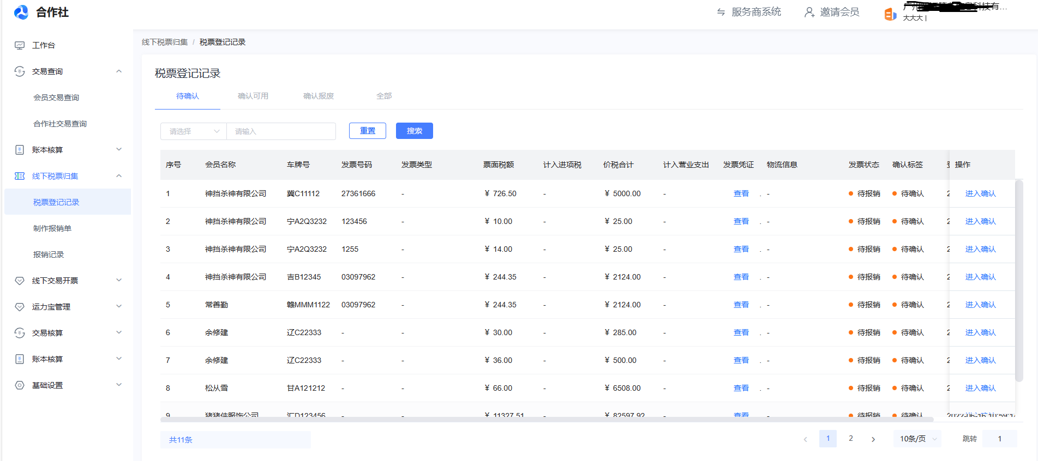Click 神挡杀神有限公司 in row 1
Screen dimensions: 1038x461
[x=236, y=193]
